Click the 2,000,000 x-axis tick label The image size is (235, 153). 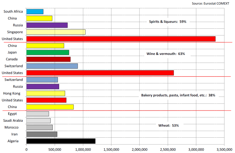coord(140,149)
